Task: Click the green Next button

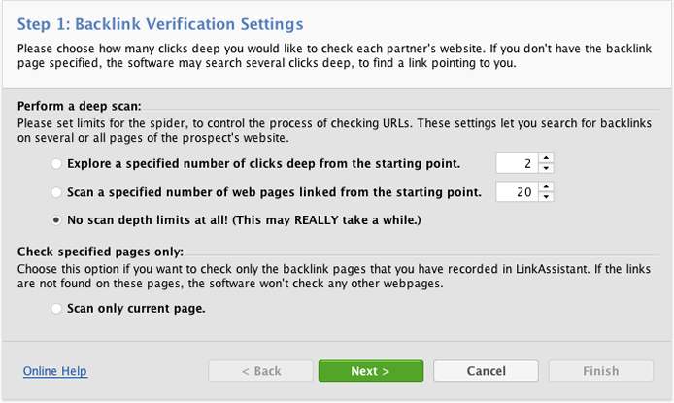Action: [371, 371]
